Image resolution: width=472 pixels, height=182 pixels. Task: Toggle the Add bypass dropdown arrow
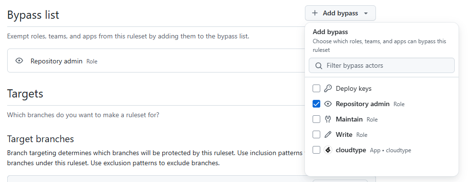point(366,13)
